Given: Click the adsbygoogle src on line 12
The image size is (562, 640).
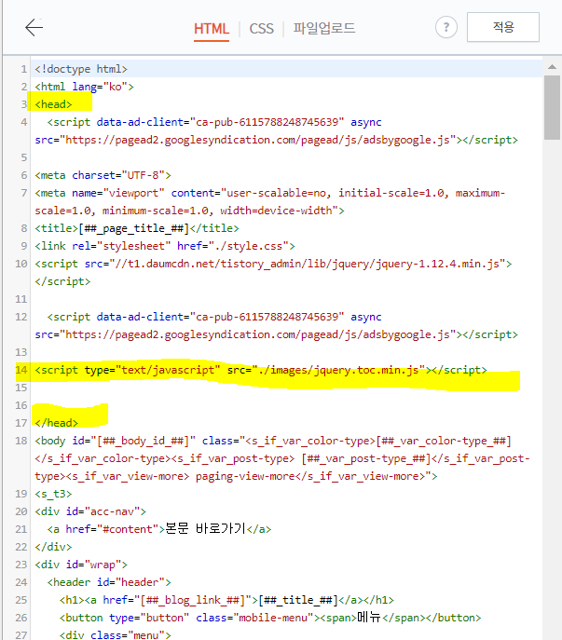Looking at the screenshot, I should point(276,334).
